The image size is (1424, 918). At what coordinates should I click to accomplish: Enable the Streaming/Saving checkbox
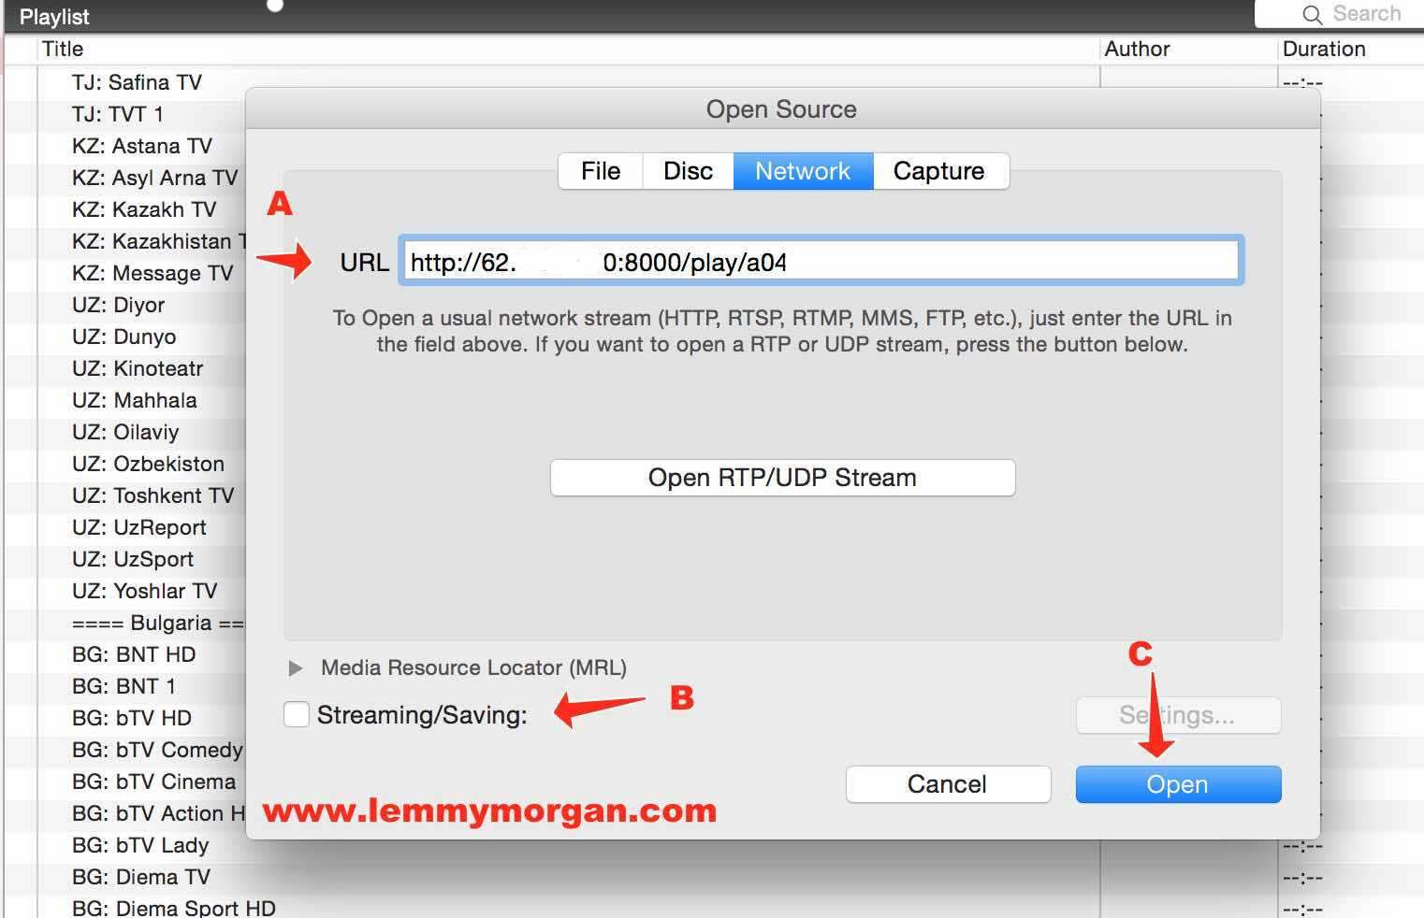point(297,714)
